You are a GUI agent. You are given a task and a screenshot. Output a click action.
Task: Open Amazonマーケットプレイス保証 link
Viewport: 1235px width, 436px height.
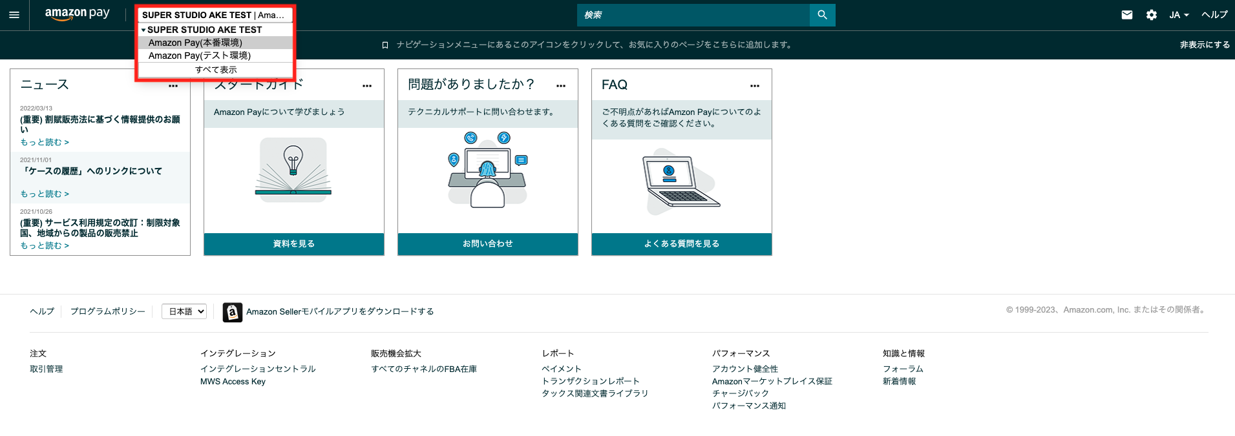tap(772, 381)
